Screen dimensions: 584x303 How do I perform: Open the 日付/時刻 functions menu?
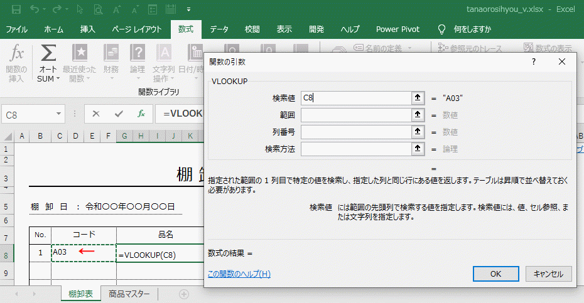point(191,63)
